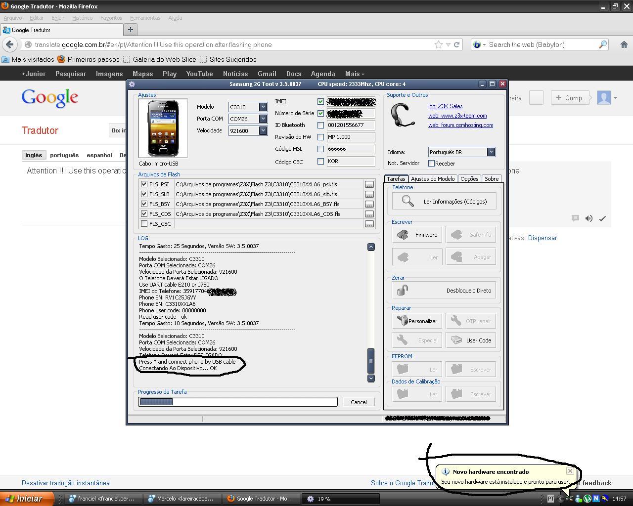Open the Modelo dropdown showing C3310
The height and width of the screenshot is (506, 633).
(x=263, y=107)
